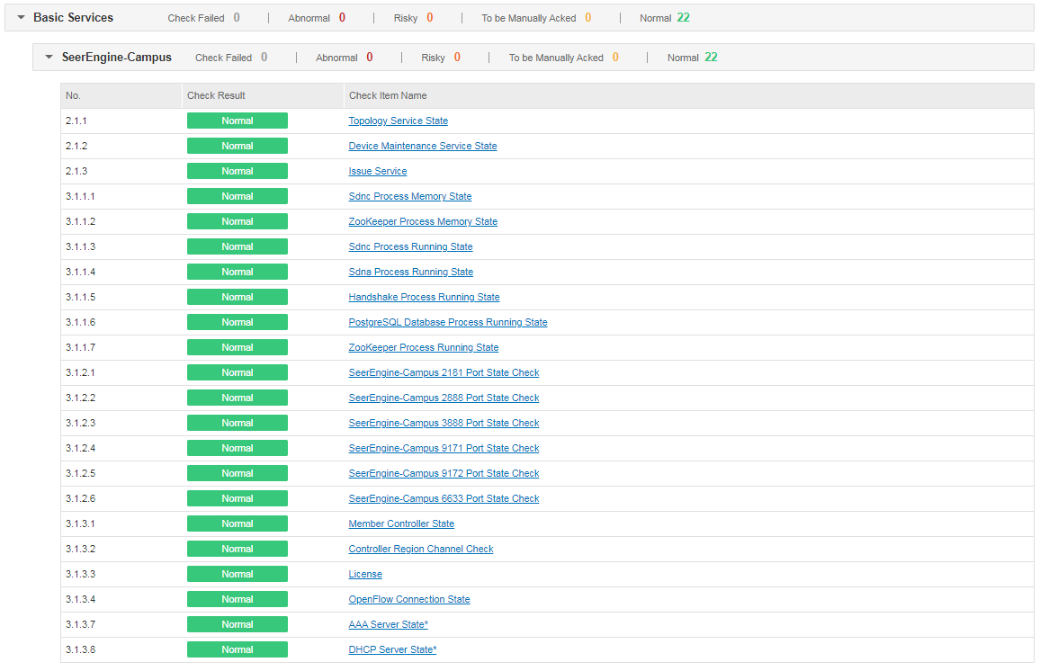Screen dimensions: 1040x671
Task: Open Sdnc Process Memory State link
Action: click(410, 196)
